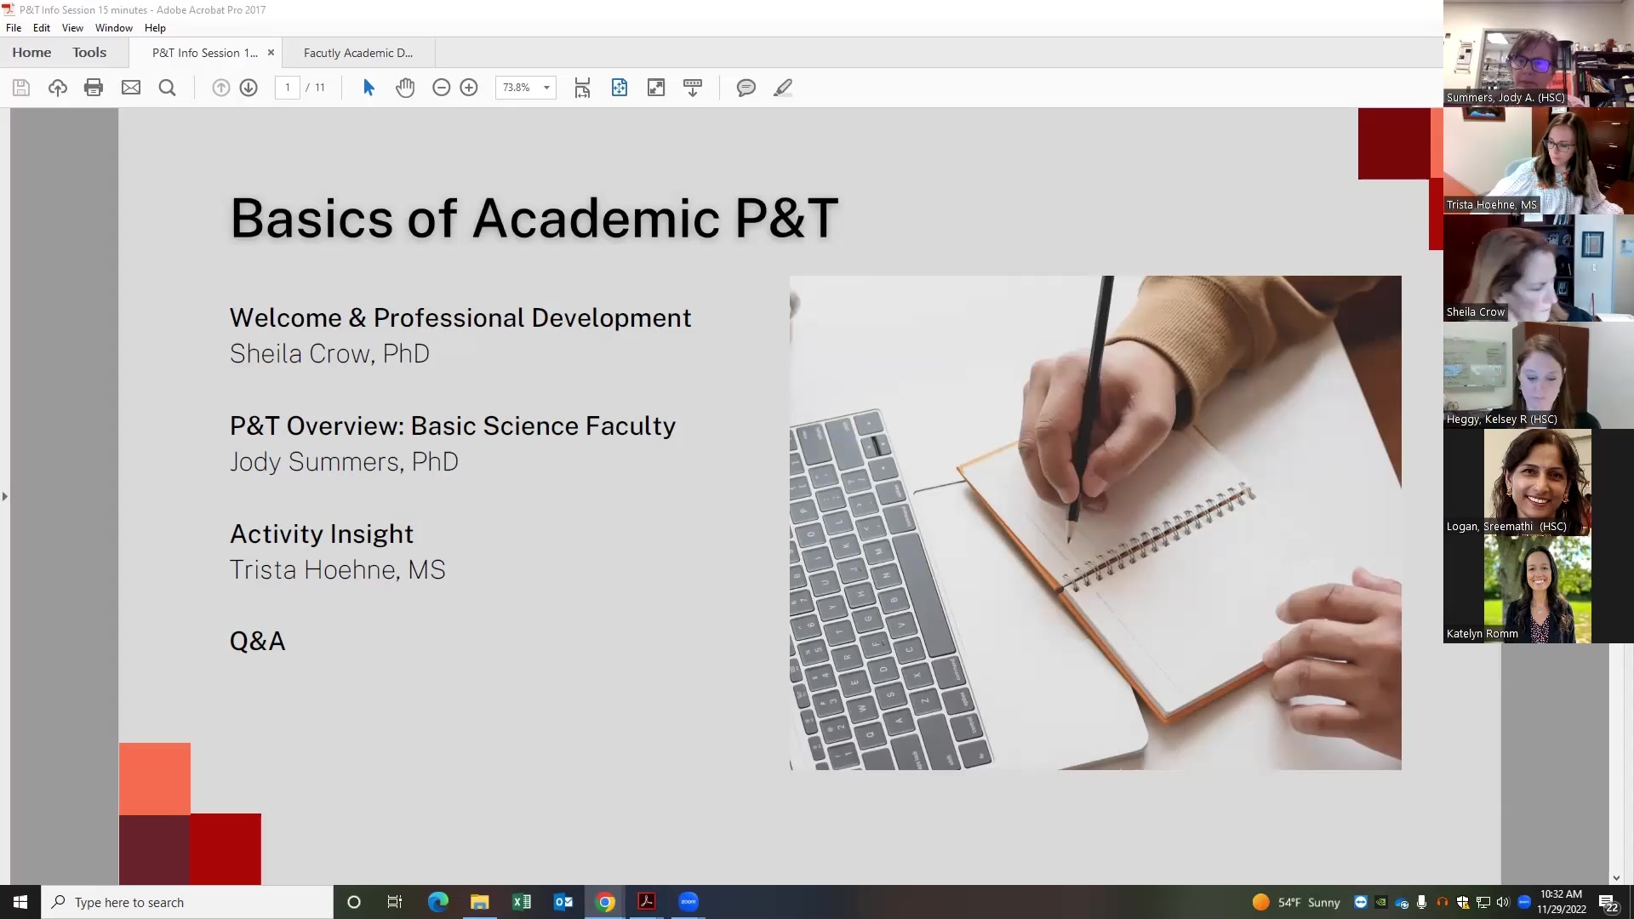Open the View menu
Screen dimensions: 1634x919
(x=72, y=28)
